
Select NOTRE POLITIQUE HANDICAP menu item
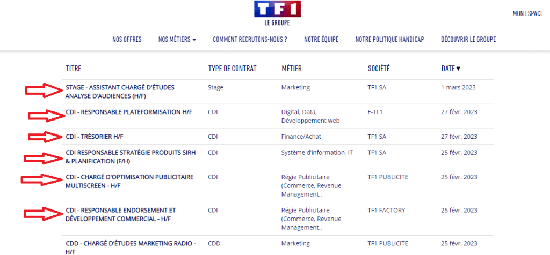tap(390, 39)
